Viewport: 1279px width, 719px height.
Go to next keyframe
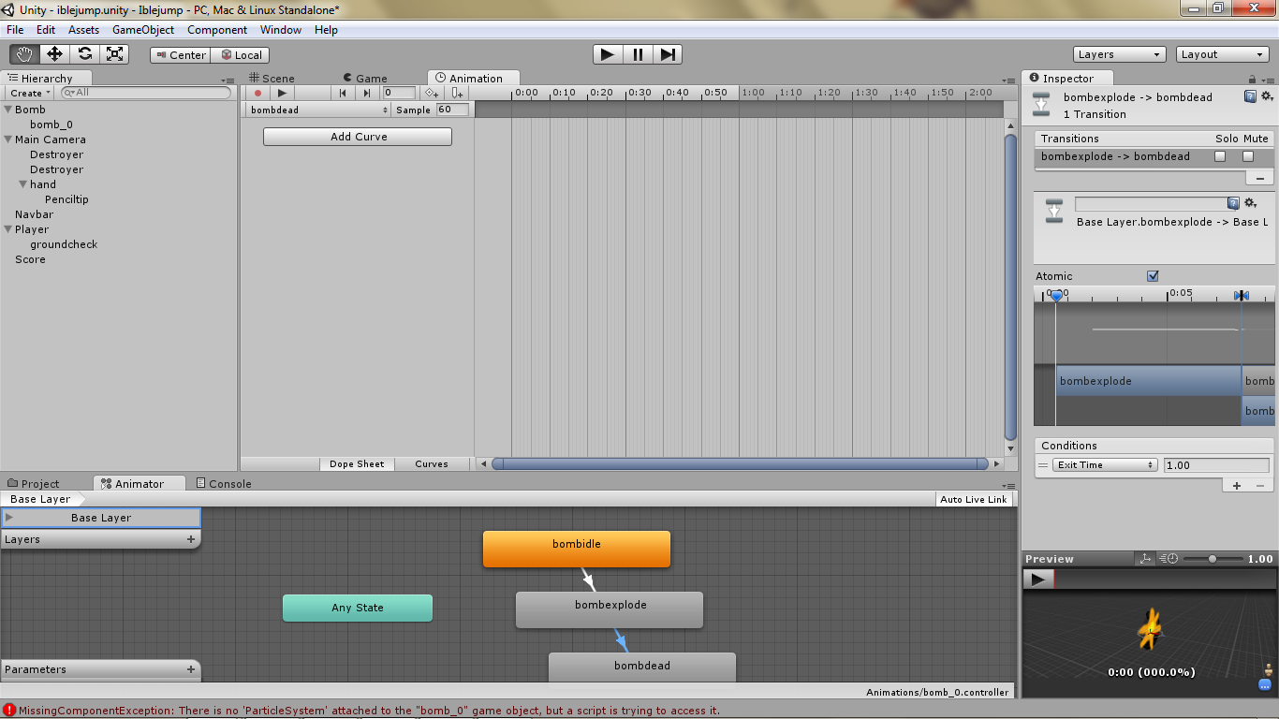click(367, 93)
